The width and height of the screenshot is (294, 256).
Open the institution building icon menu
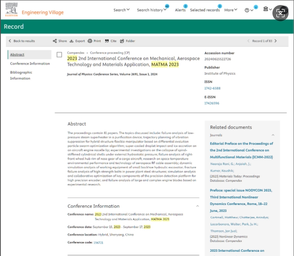(267, 9)
